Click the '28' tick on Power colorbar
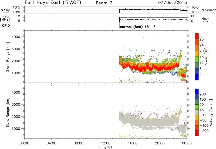 tap(201, 39)
